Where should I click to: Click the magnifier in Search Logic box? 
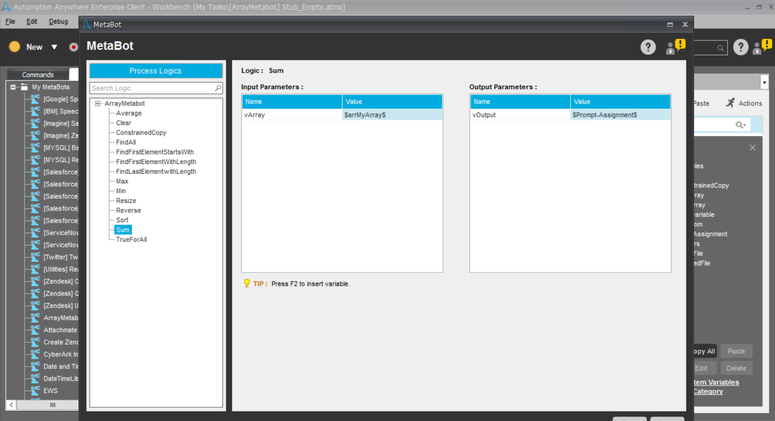point(218,88)
